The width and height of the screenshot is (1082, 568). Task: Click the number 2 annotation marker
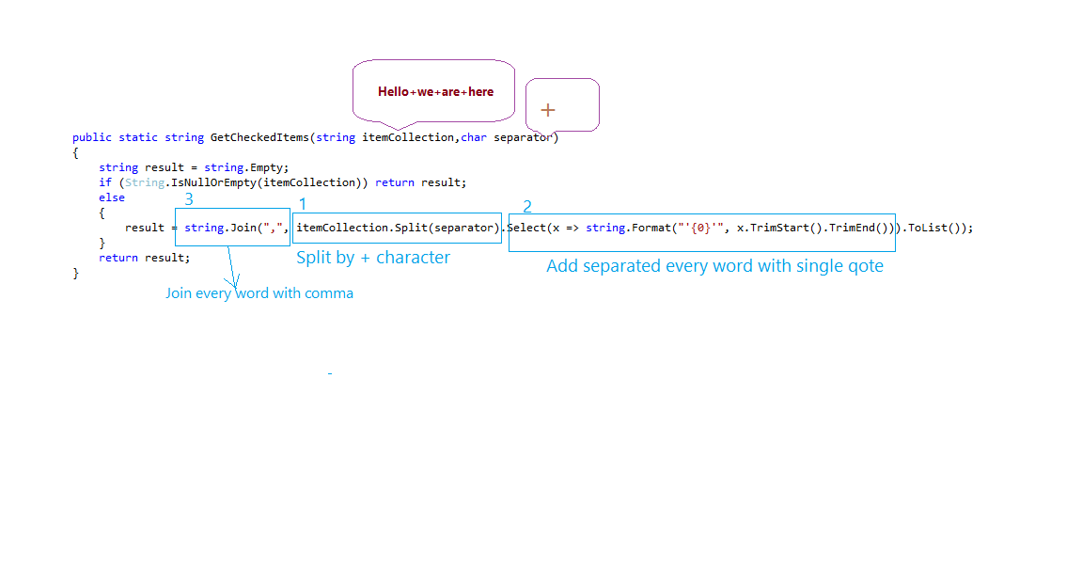point(527,206)
